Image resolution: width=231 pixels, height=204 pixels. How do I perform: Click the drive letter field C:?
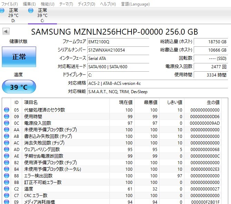pyautogui.click(x=118, y=75)
